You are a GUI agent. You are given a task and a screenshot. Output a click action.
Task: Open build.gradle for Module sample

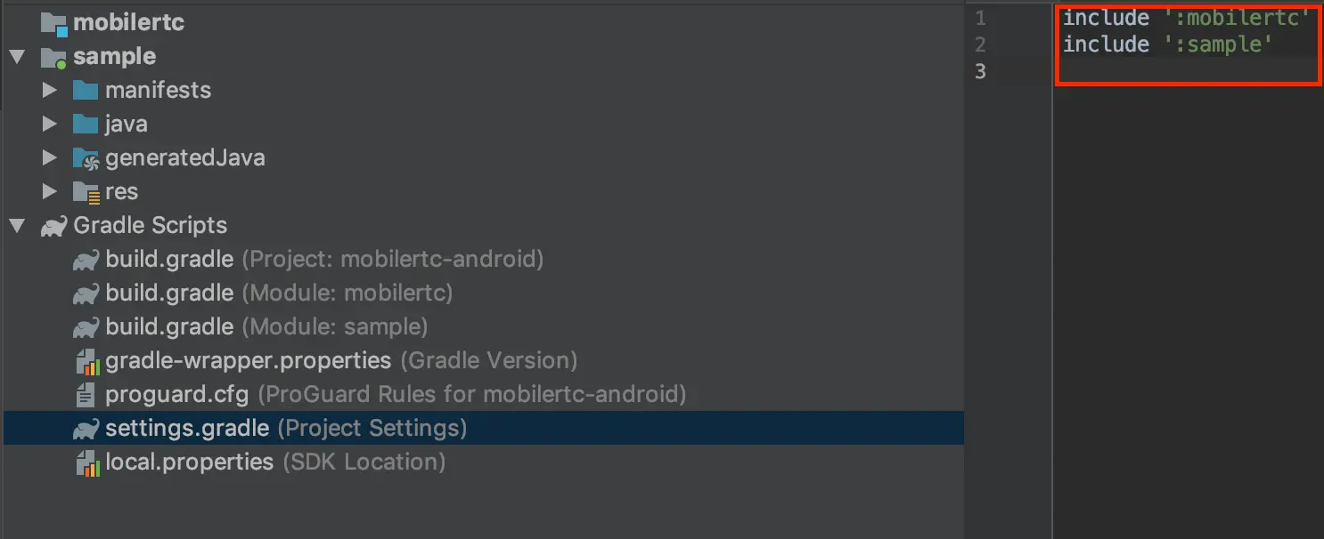tap(169, 327)
